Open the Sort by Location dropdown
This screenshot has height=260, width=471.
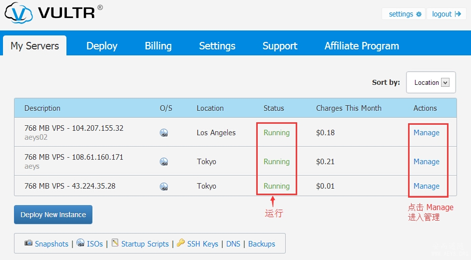[431, 82]
